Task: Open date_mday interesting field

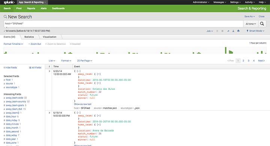Action: coord(12,120)
